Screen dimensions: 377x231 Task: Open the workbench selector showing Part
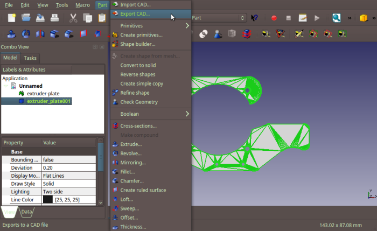pyautogui.click(x=219, y=18)
